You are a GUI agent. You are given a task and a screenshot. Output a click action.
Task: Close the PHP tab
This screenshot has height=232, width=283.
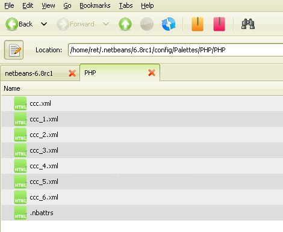point(152,73)
